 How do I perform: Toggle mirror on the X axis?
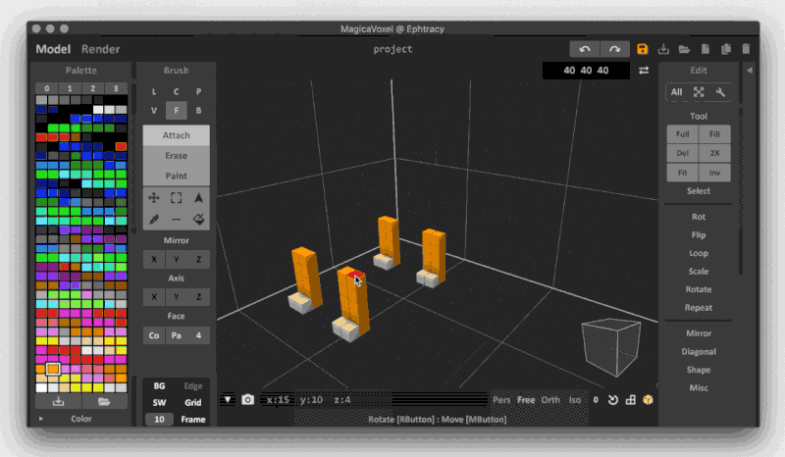coord(153,259)
